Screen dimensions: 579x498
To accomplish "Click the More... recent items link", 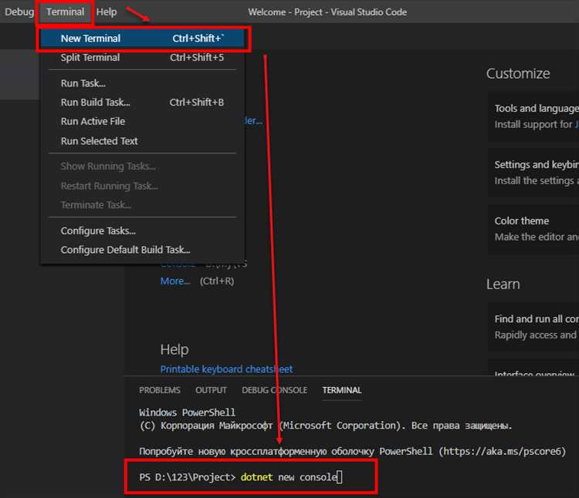I will click(175, 281).
